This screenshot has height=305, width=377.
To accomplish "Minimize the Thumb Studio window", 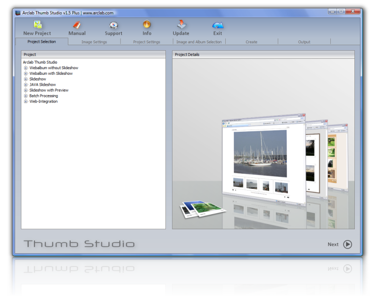I will coord(332,11).
